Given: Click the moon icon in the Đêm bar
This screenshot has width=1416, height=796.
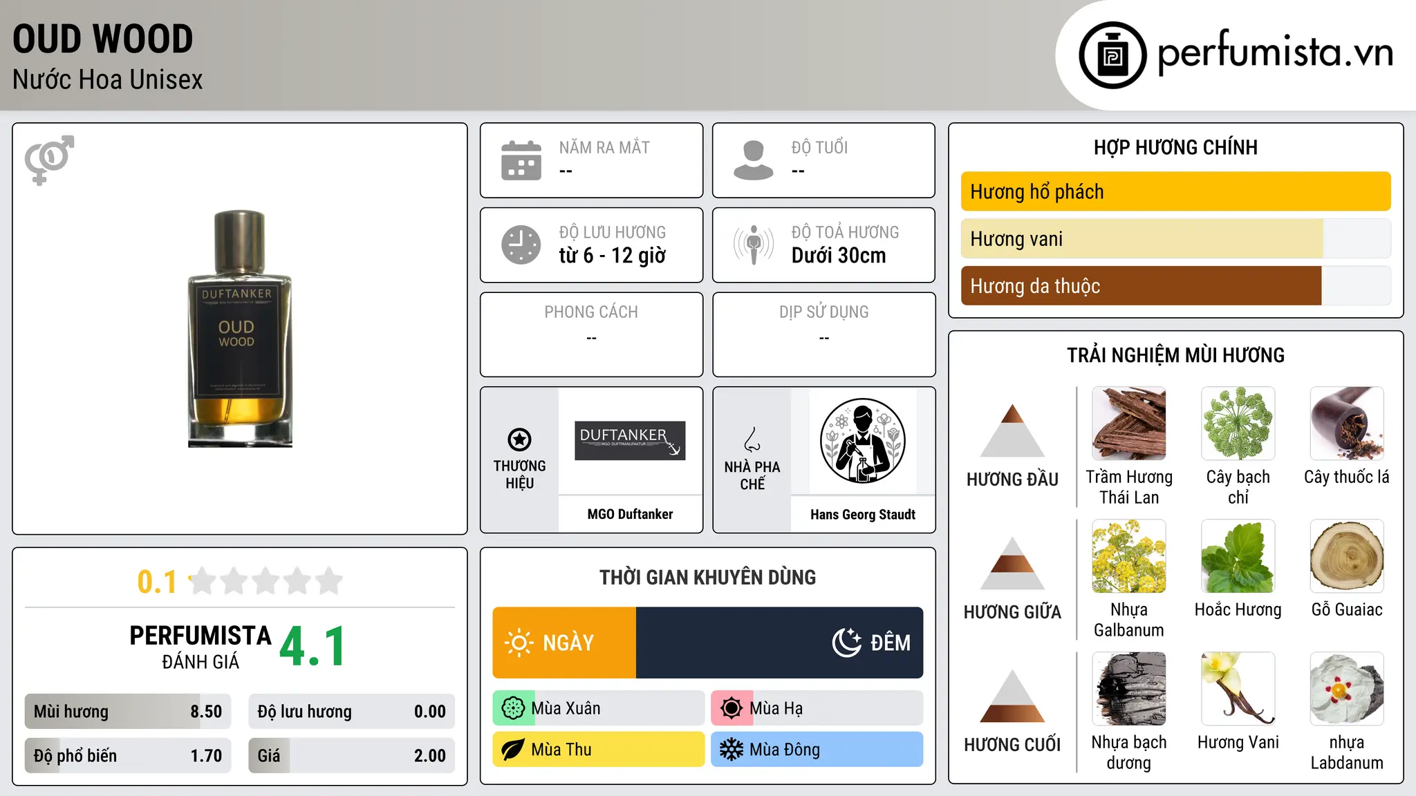Looking at the screenshot, I should [847, 643].
